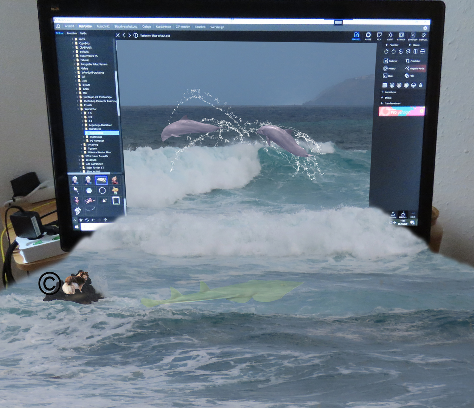Click the rotate-left icon in the tools panel
Viewport: 474px width, 408px height.
(386, 51)
